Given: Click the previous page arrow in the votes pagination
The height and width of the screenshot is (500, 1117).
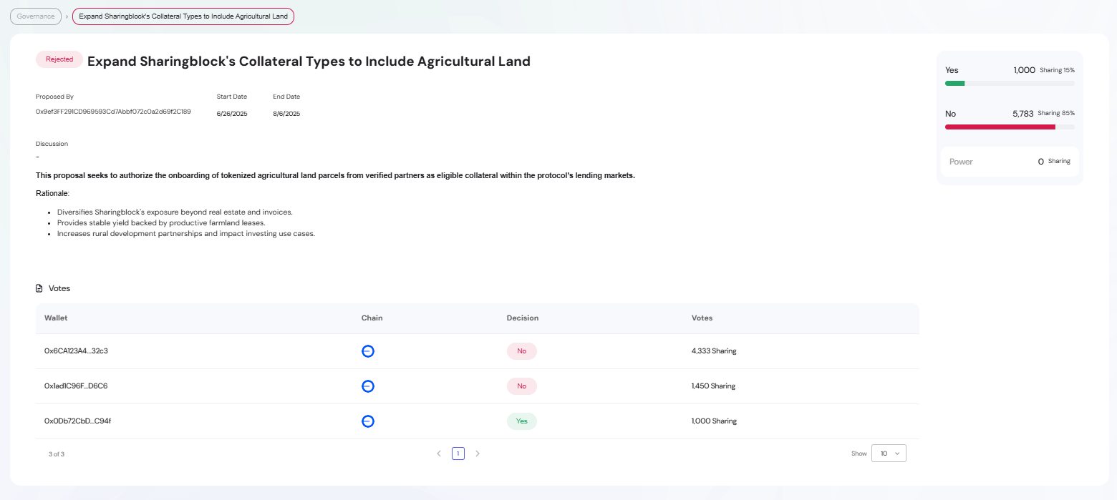Looking at the screenshot, I should 439,453.
